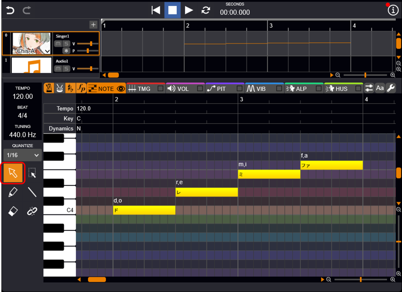Toggle NOTE visibility eye icon

[121, 89]
